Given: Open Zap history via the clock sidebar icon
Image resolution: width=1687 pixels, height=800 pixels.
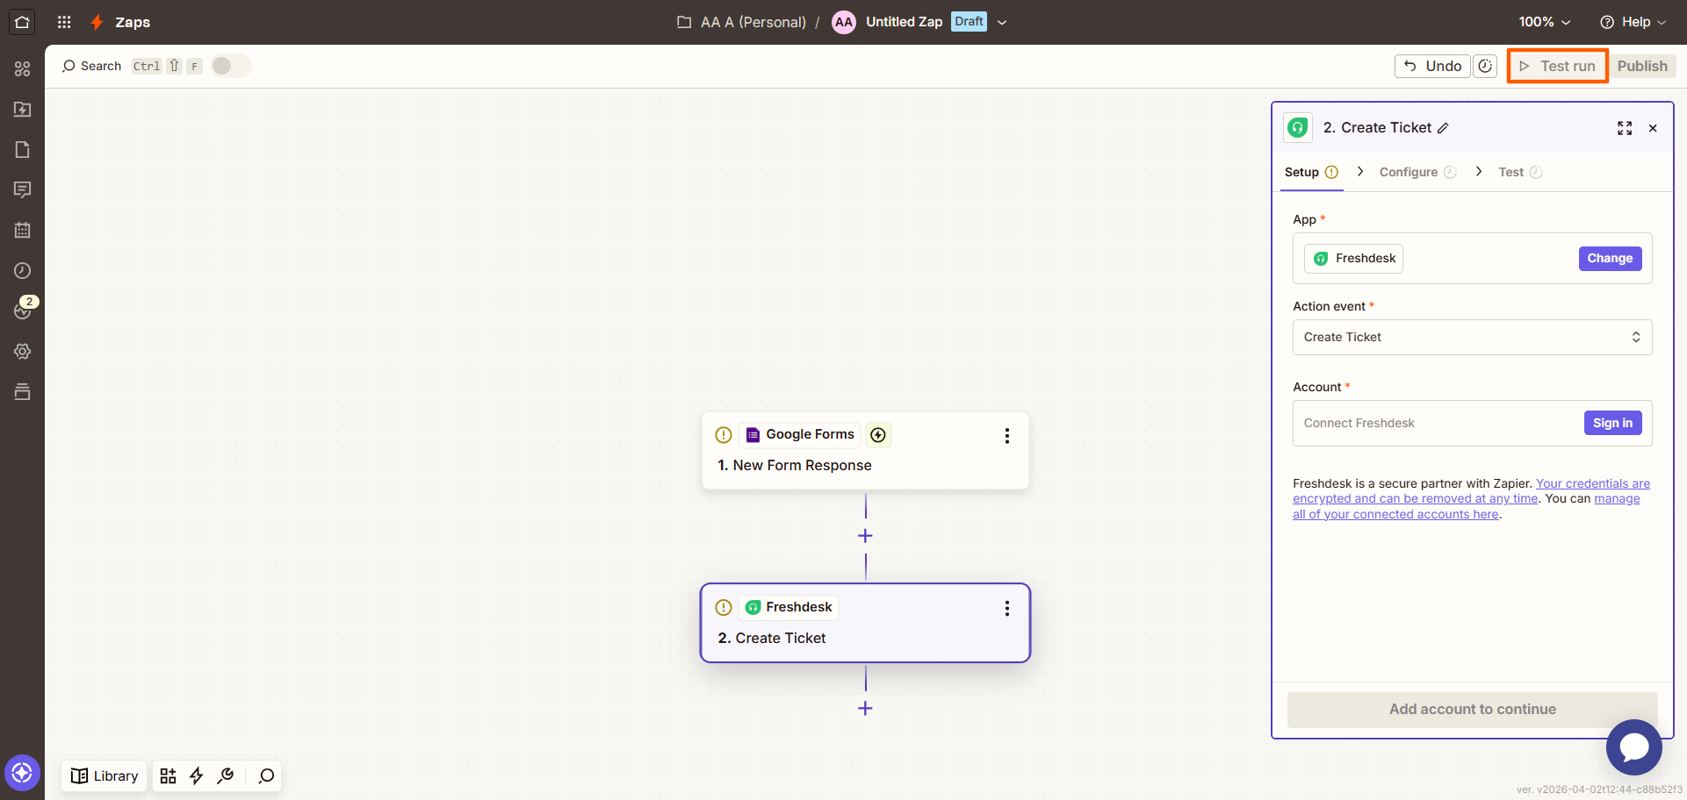Looking at the screenshot, I should [x=23, y=270].
